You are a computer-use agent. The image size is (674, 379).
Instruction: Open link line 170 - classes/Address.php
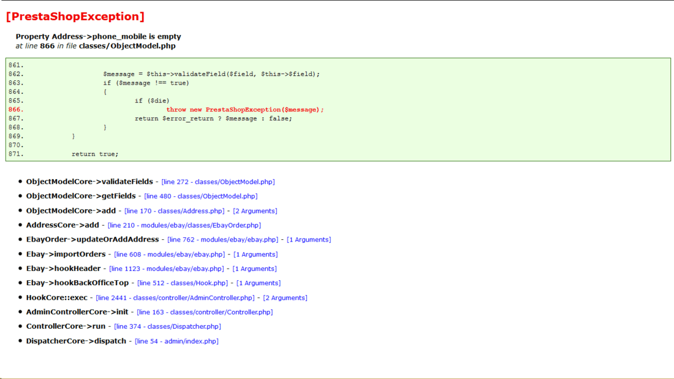[x=175, y=211]
